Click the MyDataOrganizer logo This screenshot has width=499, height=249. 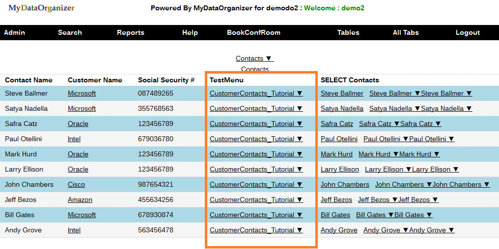click(x=42, y=8)
